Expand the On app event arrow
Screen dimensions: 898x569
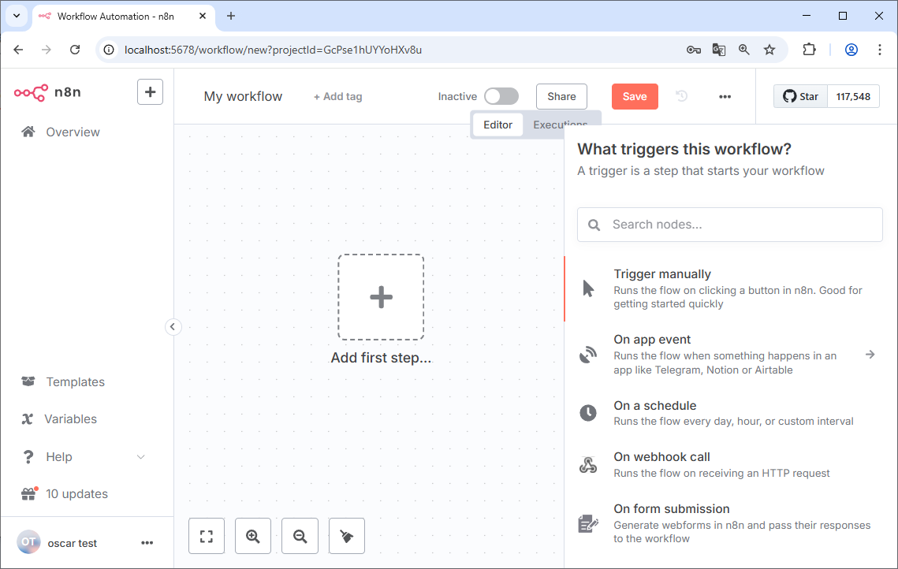pos(870,355)
